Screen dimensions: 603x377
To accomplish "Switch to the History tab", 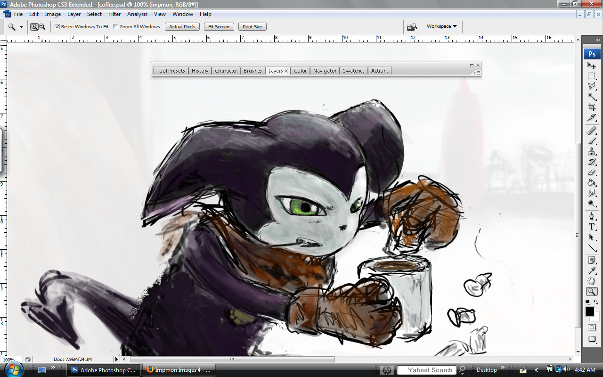I will (x=200, y=71).
